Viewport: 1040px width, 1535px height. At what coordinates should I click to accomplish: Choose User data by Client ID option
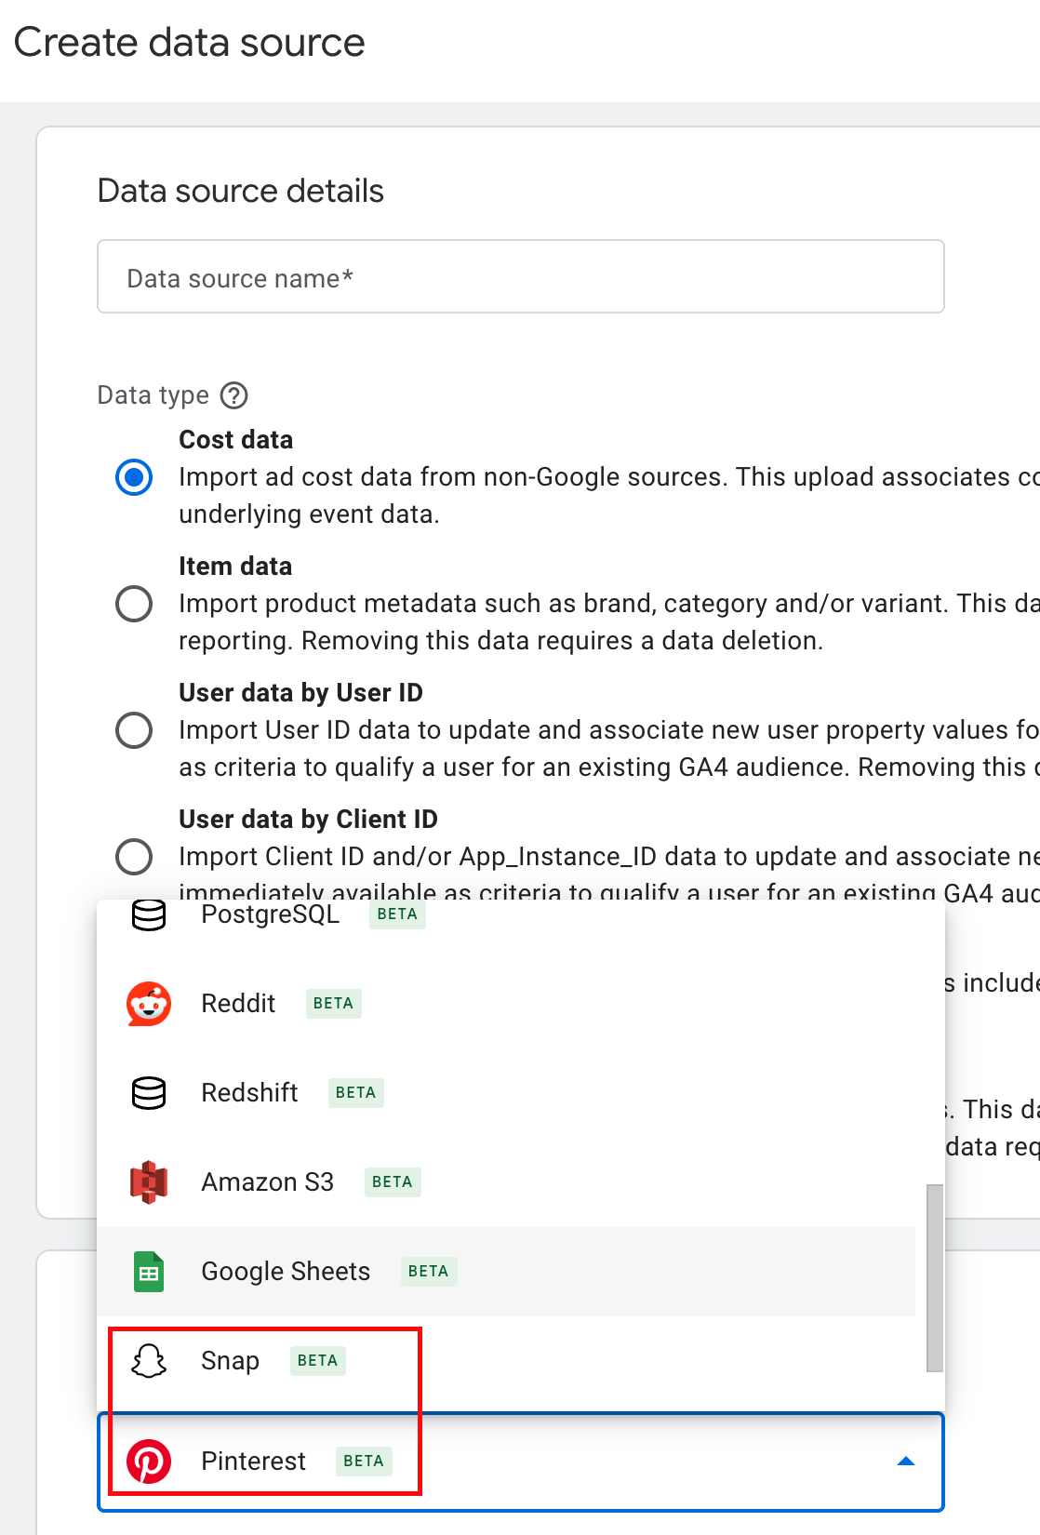134,857
